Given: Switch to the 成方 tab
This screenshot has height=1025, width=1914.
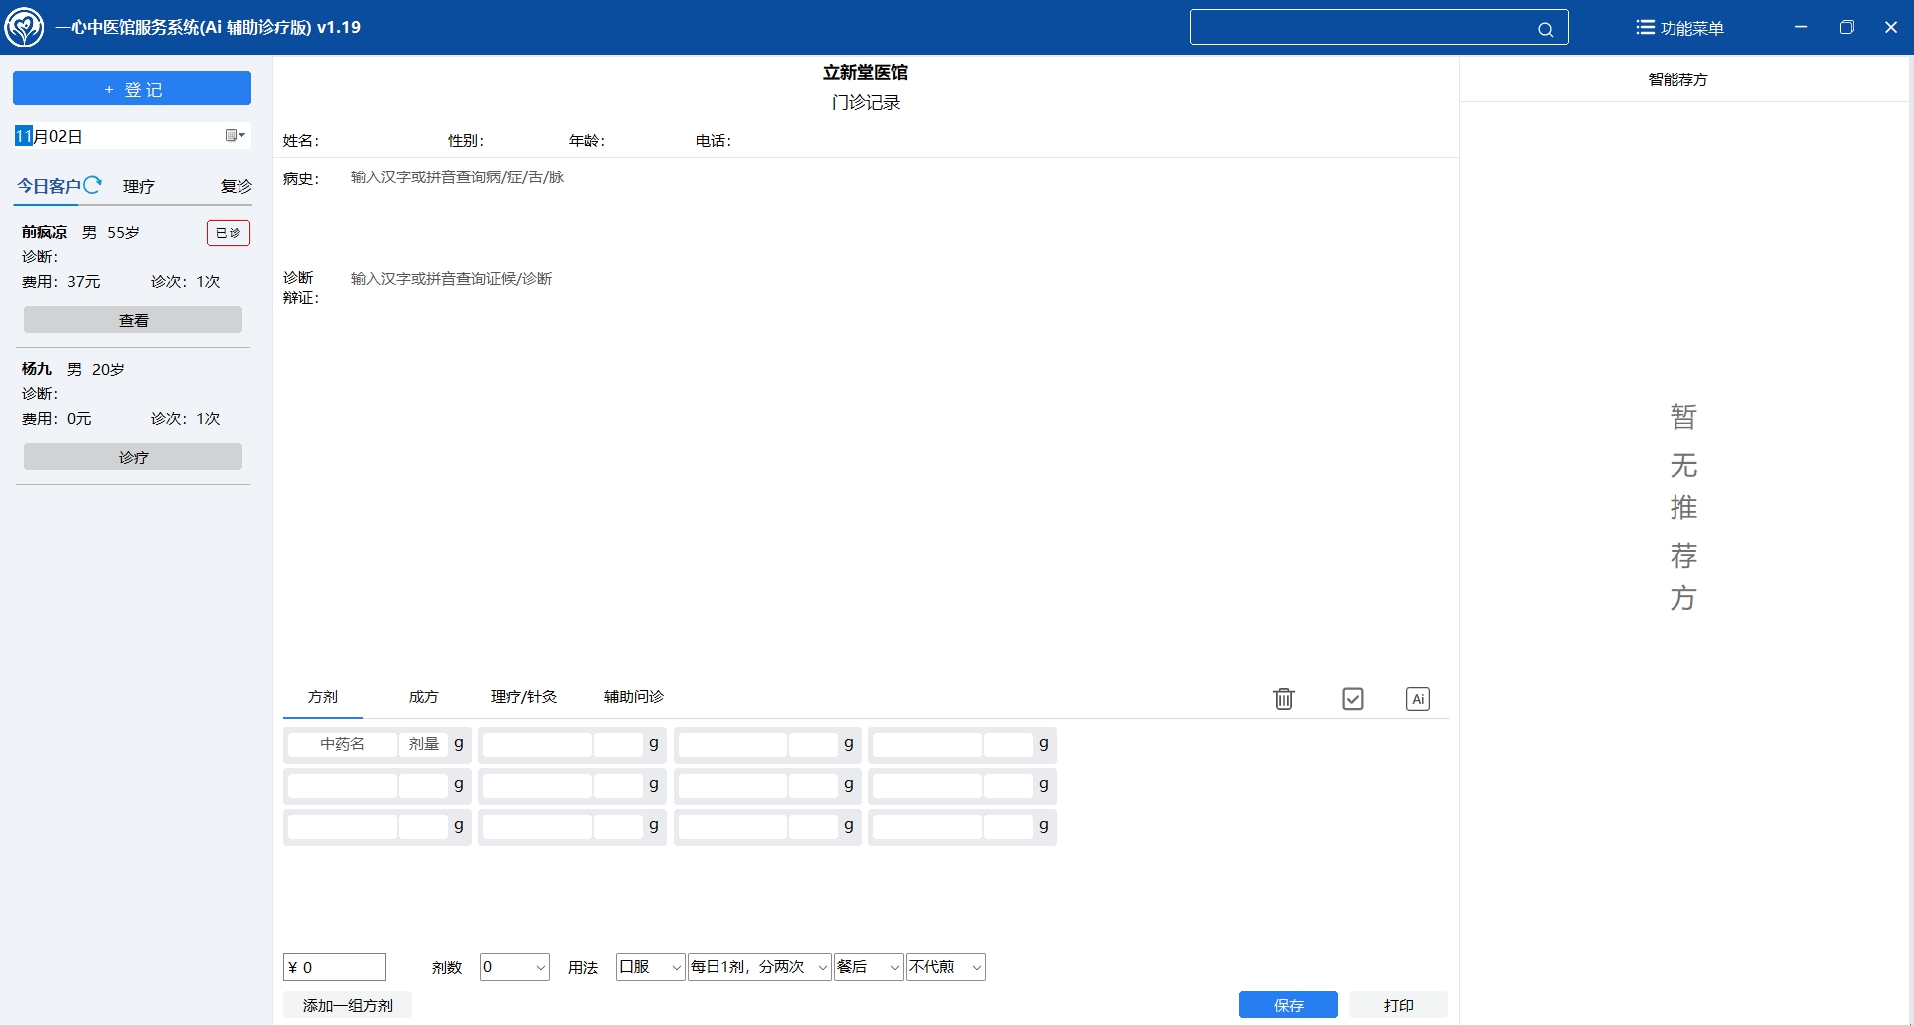Looking at the screenshot, I should click(x=423, y=697).
